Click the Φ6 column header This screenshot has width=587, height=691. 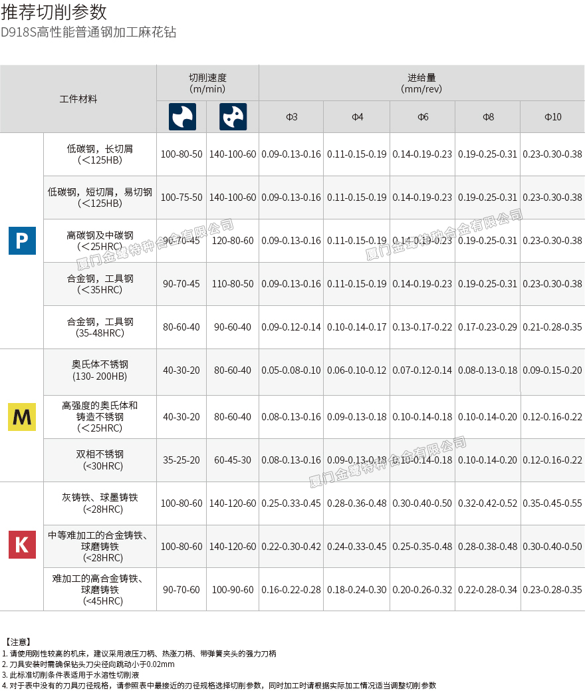423,117
